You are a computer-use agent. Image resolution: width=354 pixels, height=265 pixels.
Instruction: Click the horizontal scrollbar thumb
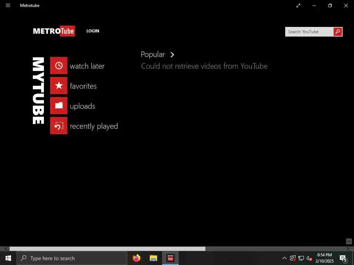point(108,249)
